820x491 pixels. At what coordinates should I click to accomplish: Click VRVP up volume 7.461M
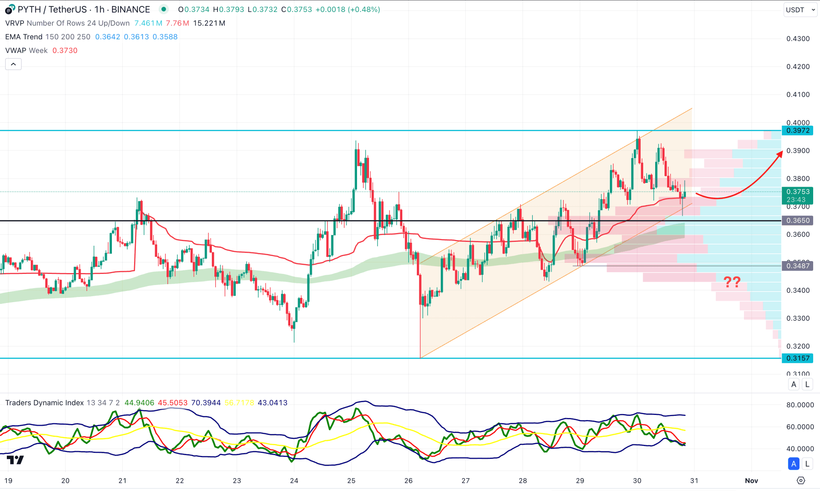[148, 23]
